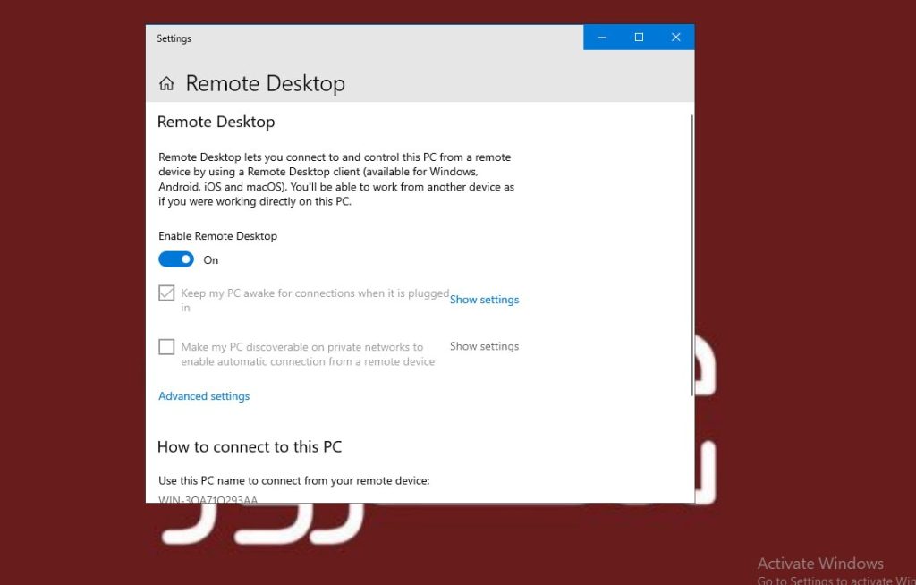Viewport: 916px width, 585px height.
Task: Click the home icon in the Settings header
Action: coord(167,82)
